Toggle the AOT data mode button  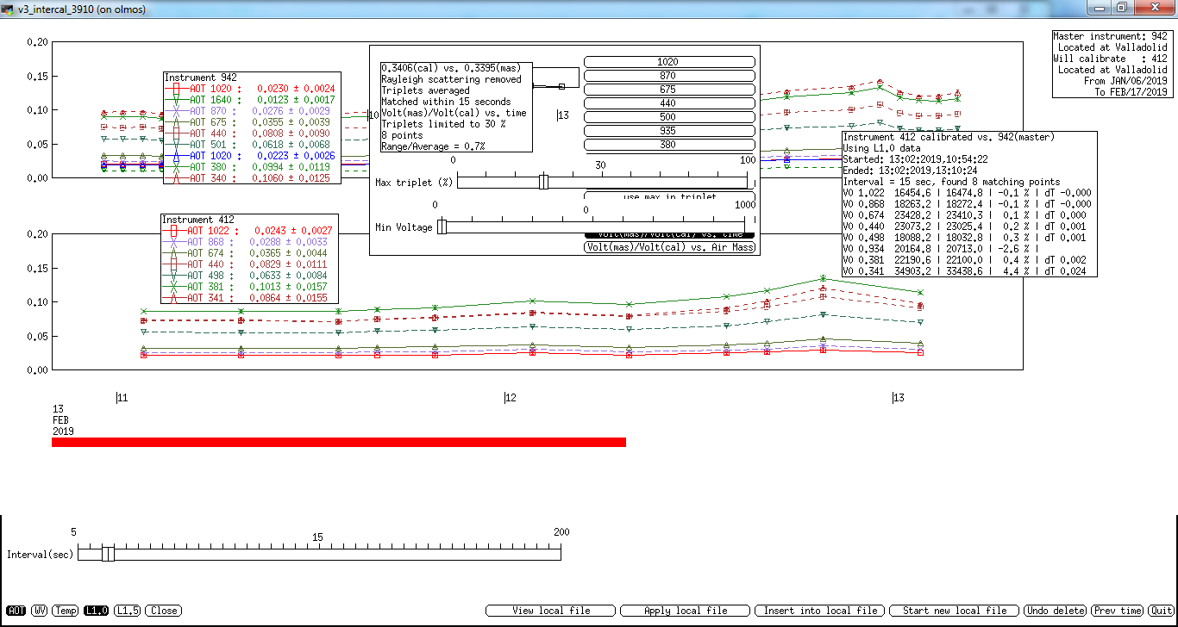16,611
